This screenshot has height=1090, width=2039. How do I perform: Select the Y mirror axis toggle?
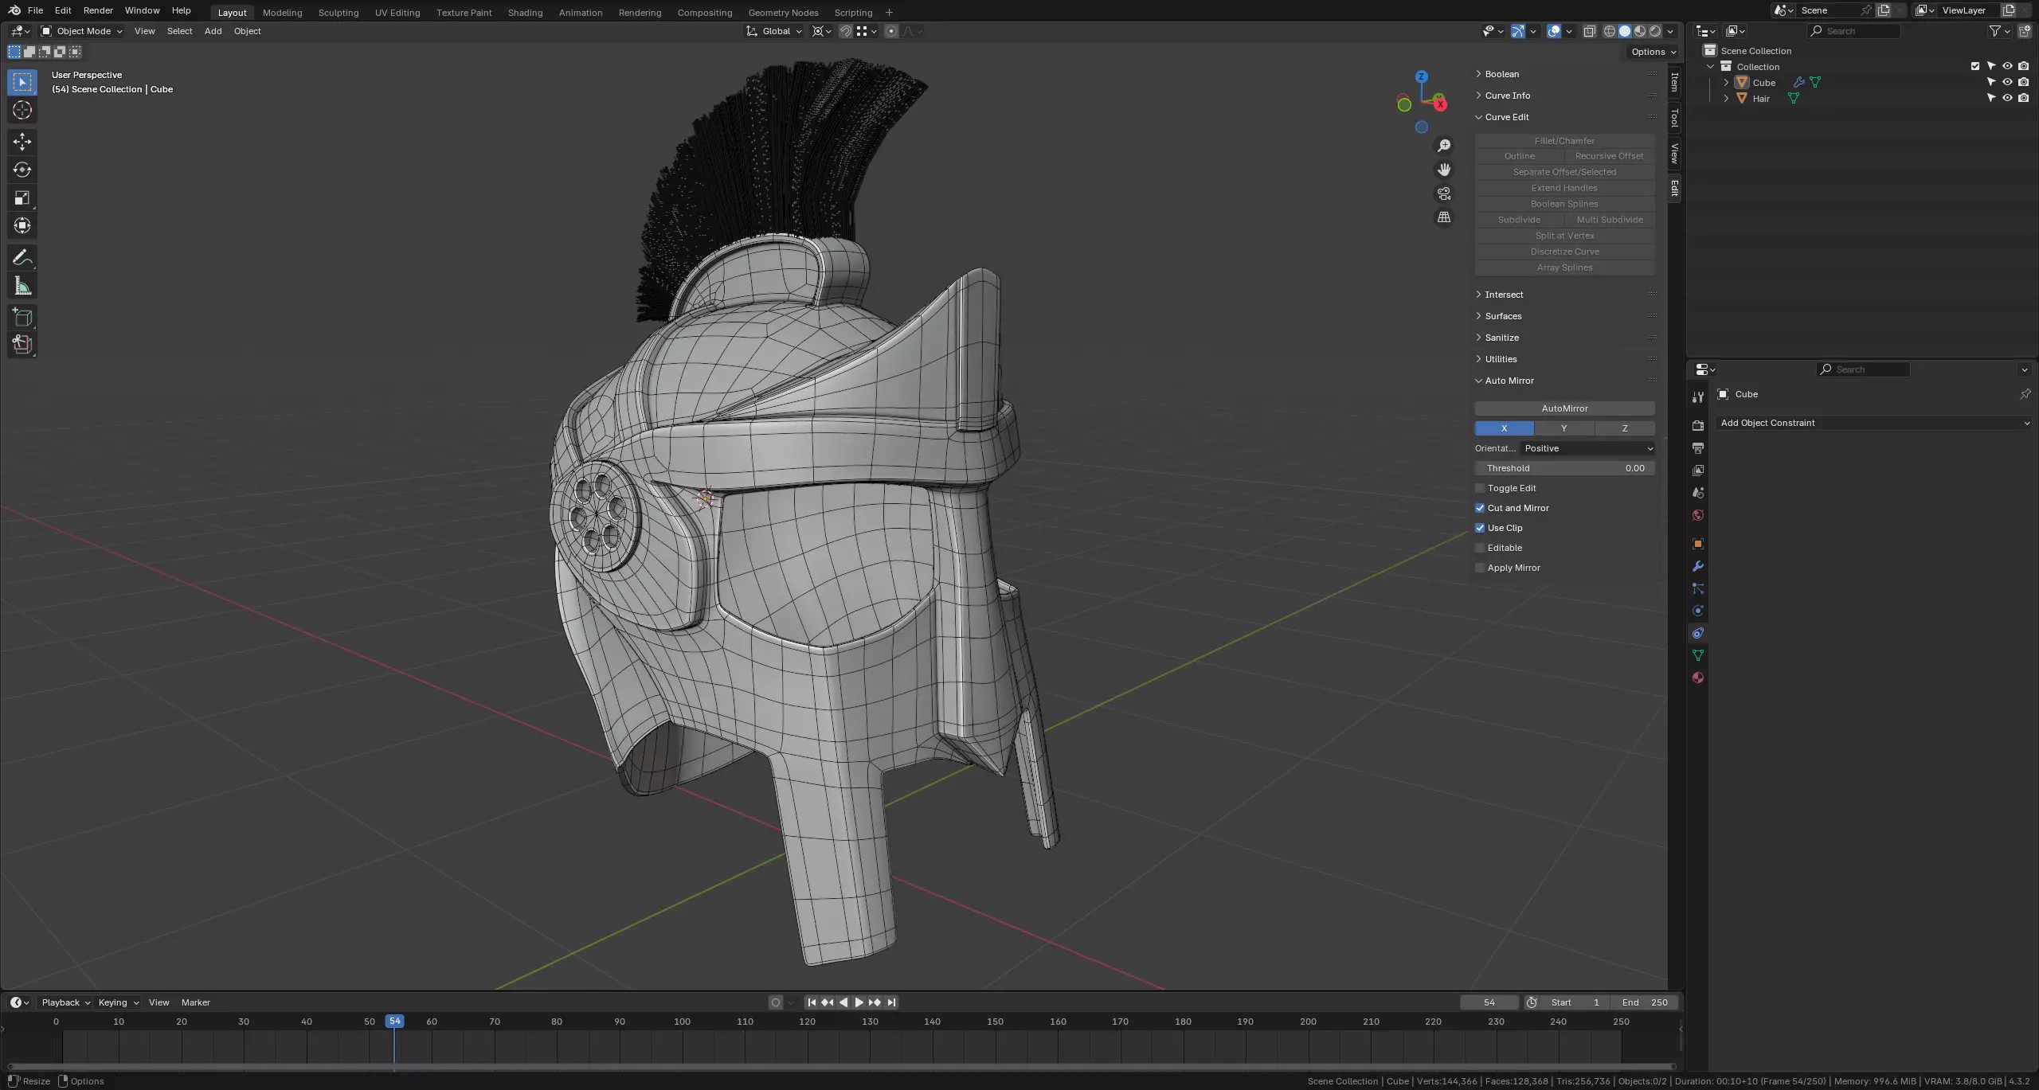[x=1564, y=428]
